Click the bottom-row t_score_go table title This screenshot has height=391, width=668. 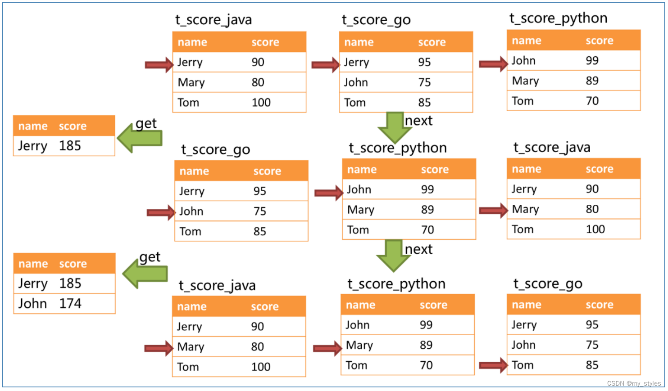tap(548, 284)
